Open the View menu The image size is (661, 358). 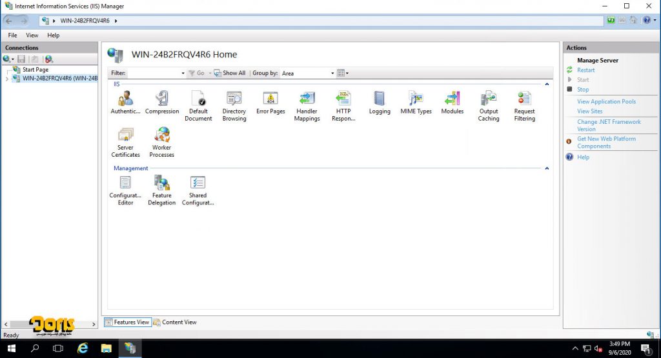pyautogui.click(x=32, y=35)
